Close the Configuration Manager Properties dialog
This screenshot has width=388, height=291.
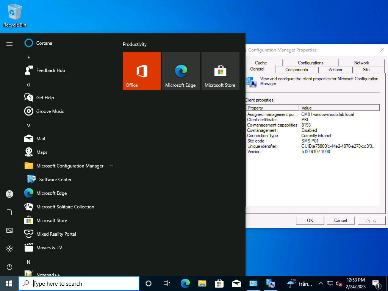pos(382,50)
